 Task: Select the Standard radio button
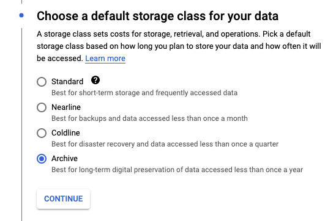pyautogui.click(x=42, y=82)
